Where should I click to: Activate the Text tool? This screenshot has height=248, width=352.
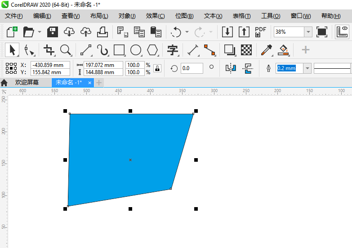(172, 49)
